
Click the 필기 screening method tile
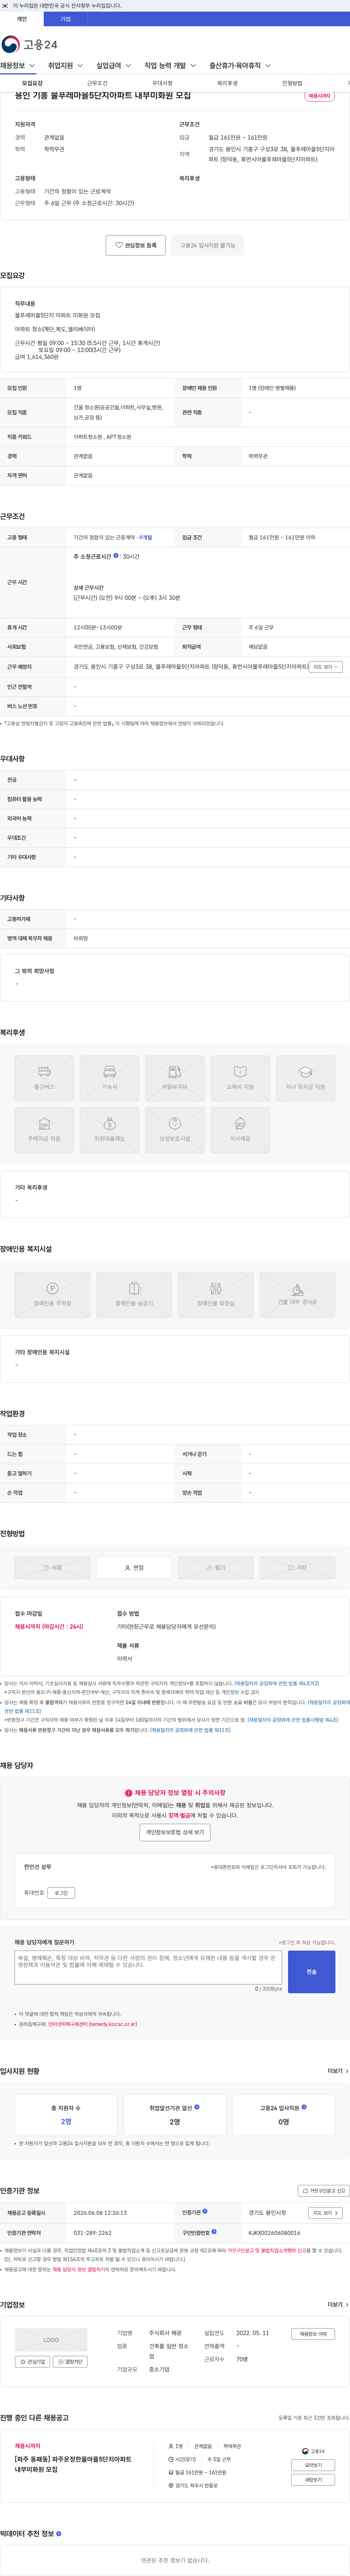[215, 1568]
